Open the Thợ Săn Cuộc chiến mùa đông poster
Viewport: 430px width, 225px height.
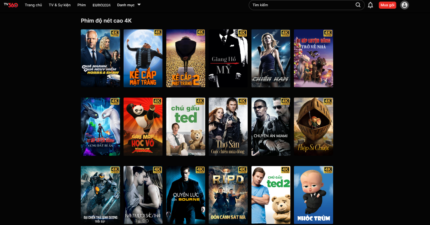[228, 126]
